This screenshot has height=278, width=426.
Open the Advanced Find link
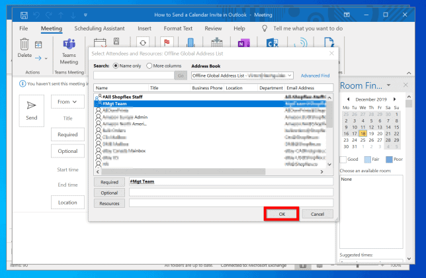point(315,75)
